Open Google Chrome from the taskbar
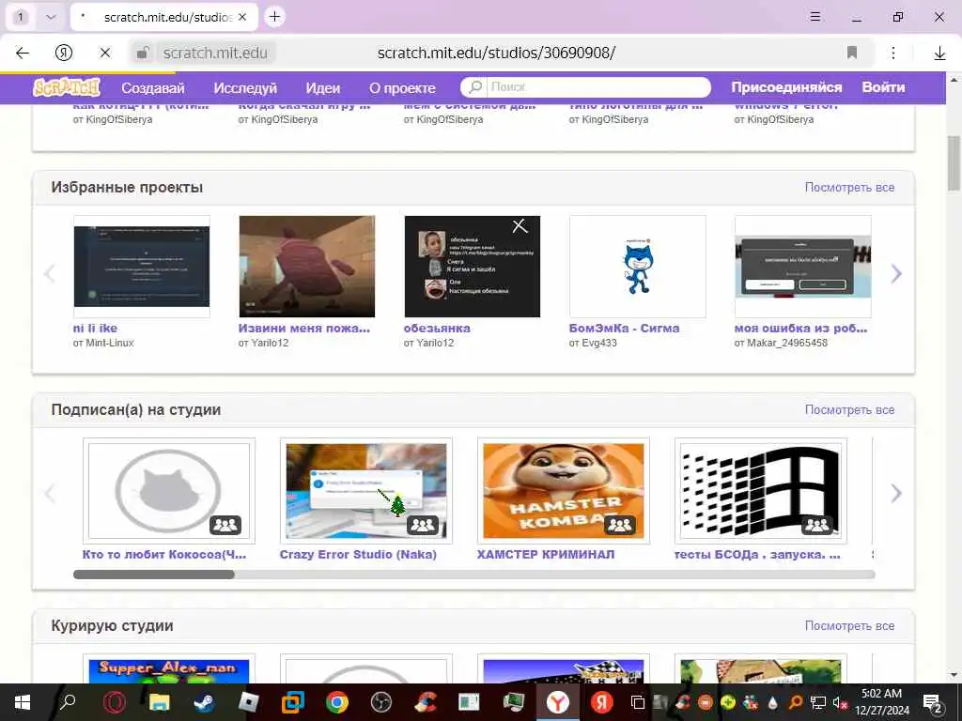The height and width of the screenshot is (721, 962). (x=337, y=702)
